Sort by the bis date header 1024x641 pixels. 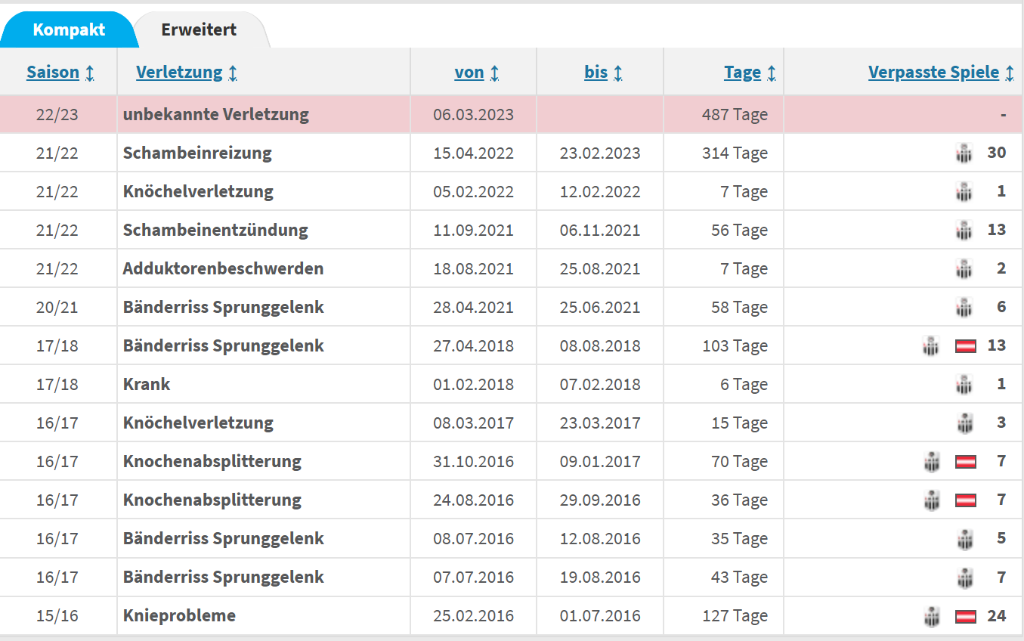[x=596, y=73]
